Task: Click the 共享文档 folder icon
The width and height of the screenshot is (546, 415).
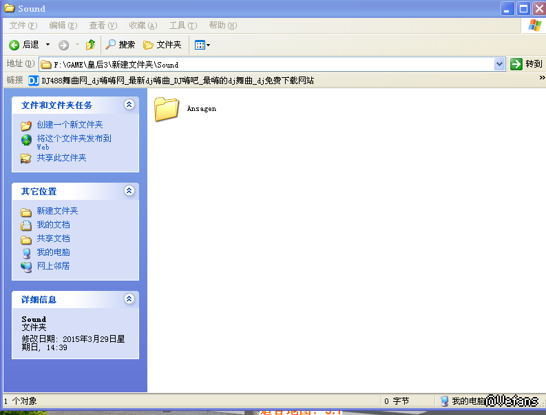Action: click(x=26, y=240)
